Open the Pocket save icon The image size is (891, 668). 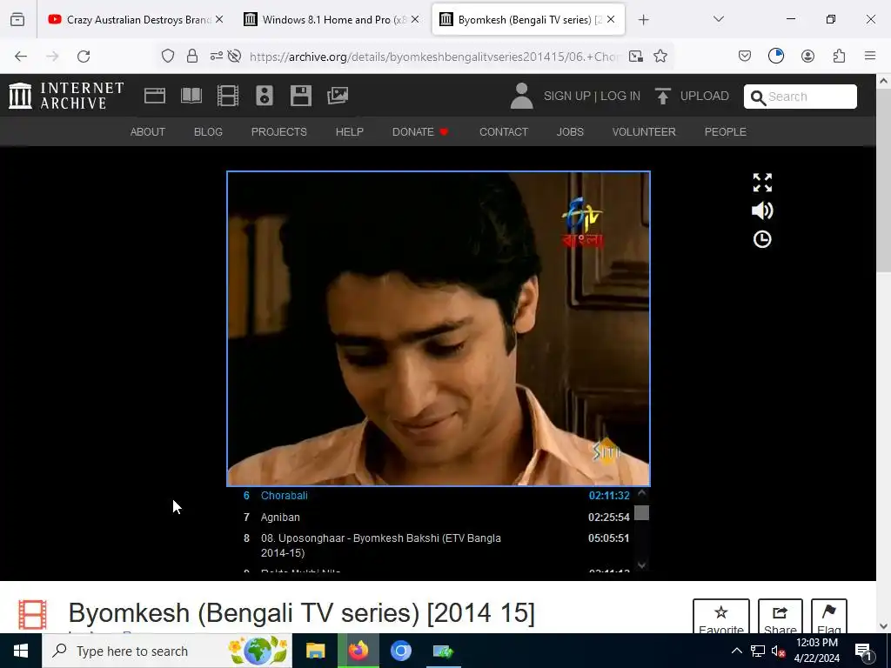745,56
